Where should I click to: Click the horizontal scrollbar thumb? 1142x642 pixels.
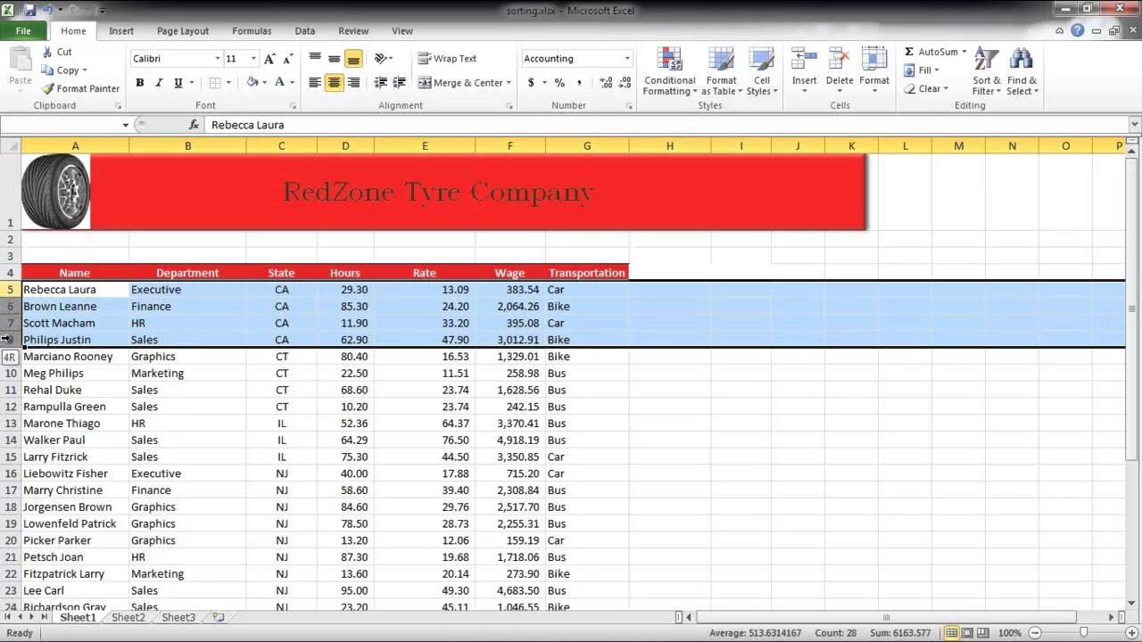pyautogui.click(x=886, y=617)
